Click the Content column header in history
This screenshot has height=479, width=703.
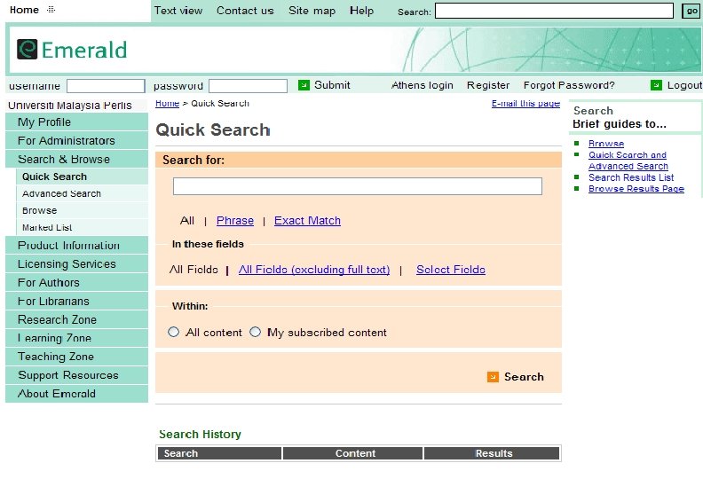point(353,453)
